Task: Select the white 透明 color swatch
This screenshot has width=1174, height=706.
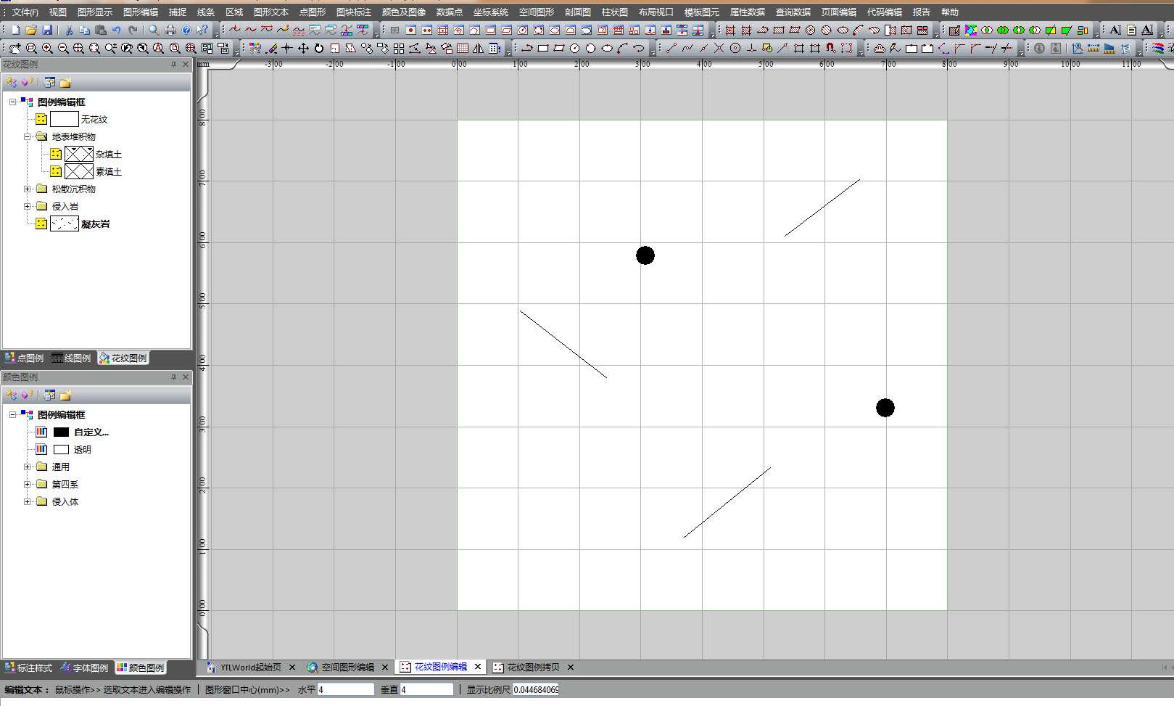Action: (x=61, y=450)
